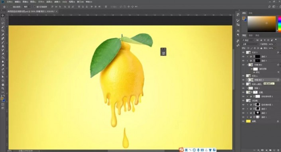The width and height of the screenshot is (281, 152).
Task: Add a layer mask
Action: coord(262,150)
